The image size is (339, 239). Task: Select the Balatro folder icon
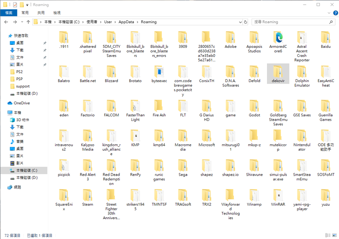tap(64, 71)
